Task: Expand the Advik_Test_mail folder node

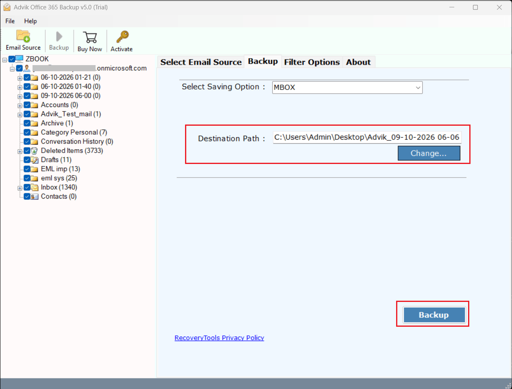Action: click(x=20, y=115)
